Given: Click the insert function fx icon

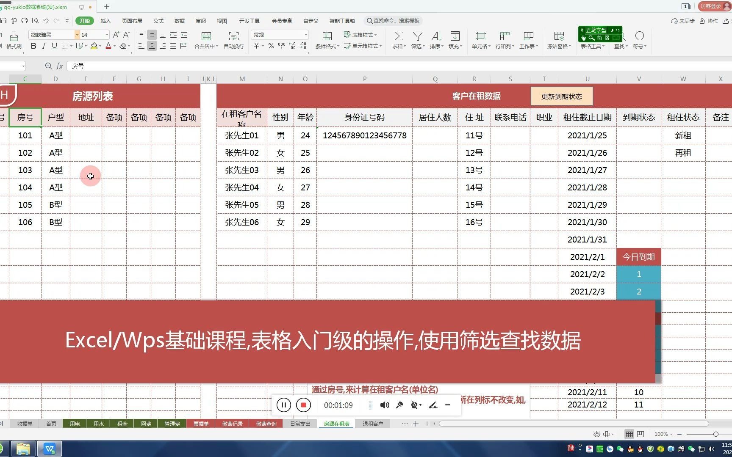Looking at the screenshot, I should tap(59, 66).
